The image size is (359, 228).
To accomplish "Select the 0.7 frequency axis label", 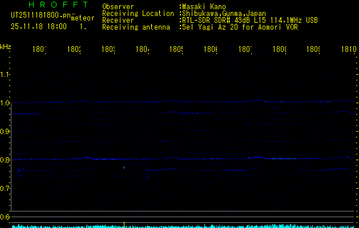I will (5, 189).
